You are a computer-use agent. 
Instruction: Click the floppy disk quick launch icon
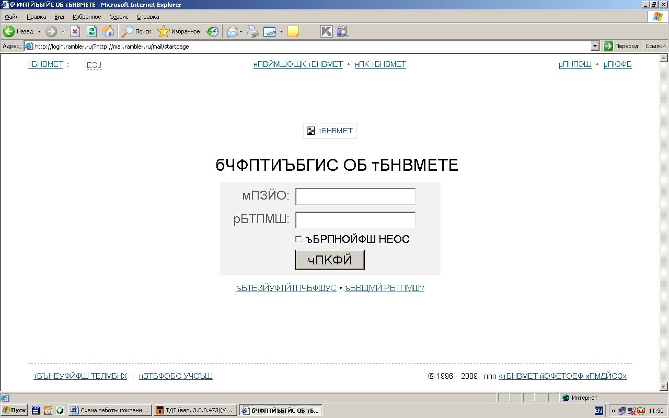36,411
